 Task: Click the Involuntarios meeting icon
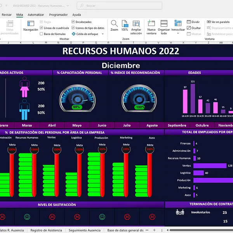180,212
